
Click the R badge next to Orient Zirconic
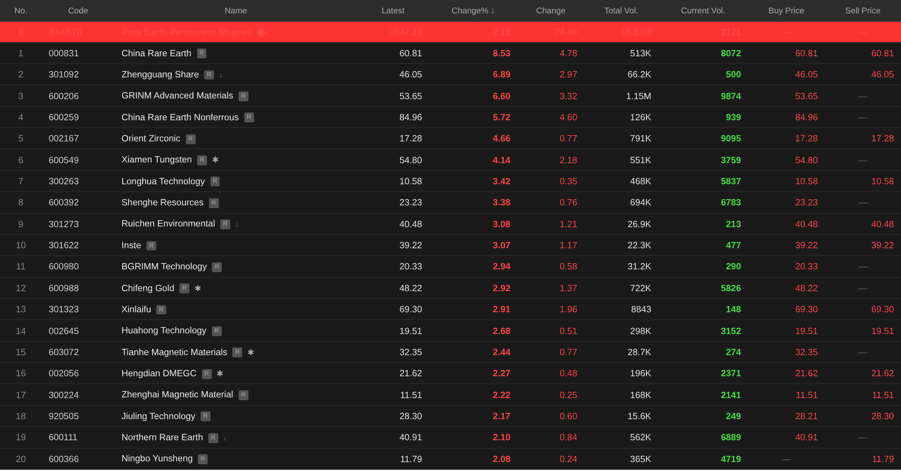pyautogui.click(x=191, y=139)
